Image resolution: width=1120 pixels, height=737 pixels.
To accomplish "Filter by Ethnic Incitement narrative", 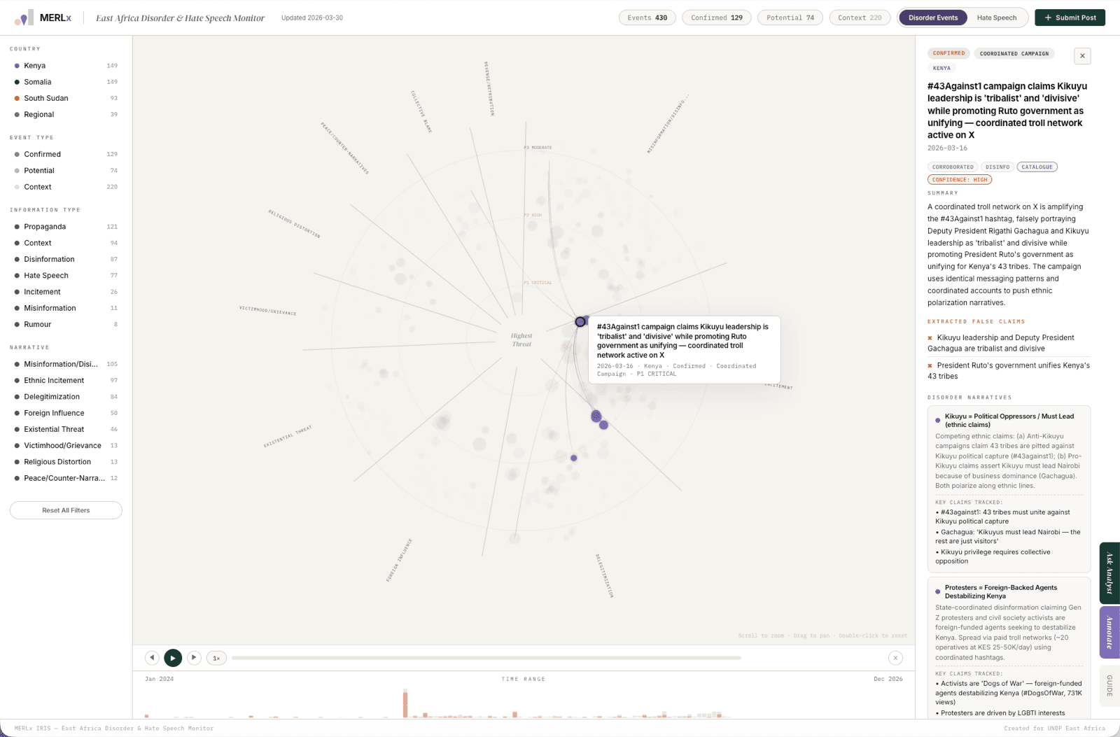I will pyautogui.click(x=66, y=380).
